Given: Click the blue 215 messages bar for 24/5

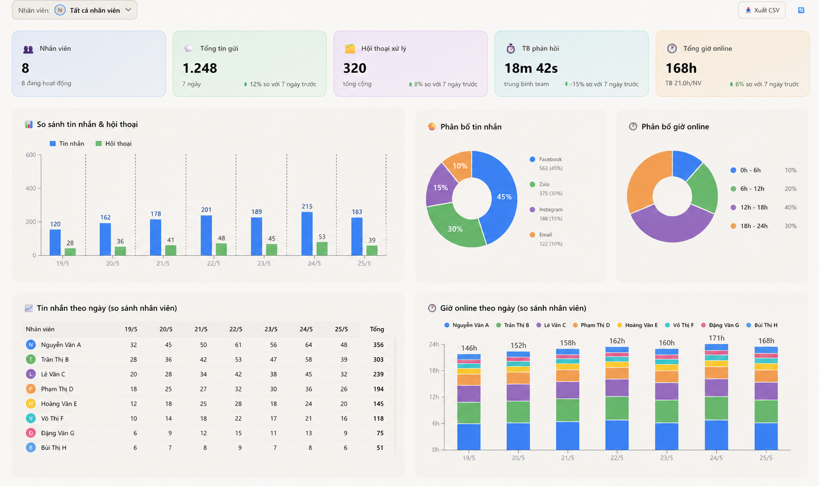Looking at the screenshot, I should point(307,234).
